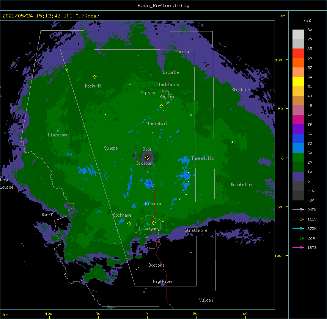The width and height of the screenshot is (327, 319).
Task: Select the light blue 30-33 dBZ swatch
Action: 298,148
